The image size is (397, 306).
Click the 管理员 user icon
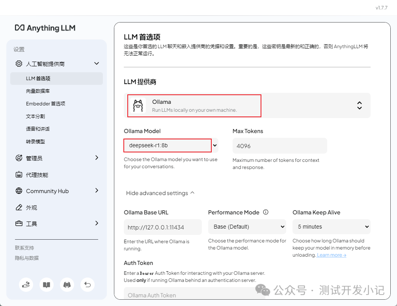pyautogui.click(x=19, y=158)
